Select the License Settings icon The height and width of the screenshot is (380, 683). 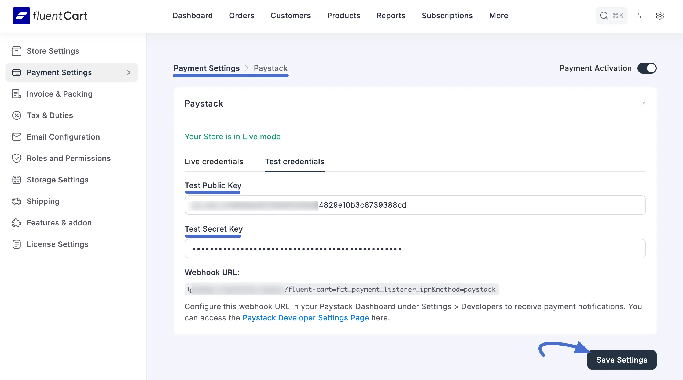click(17, 244)
